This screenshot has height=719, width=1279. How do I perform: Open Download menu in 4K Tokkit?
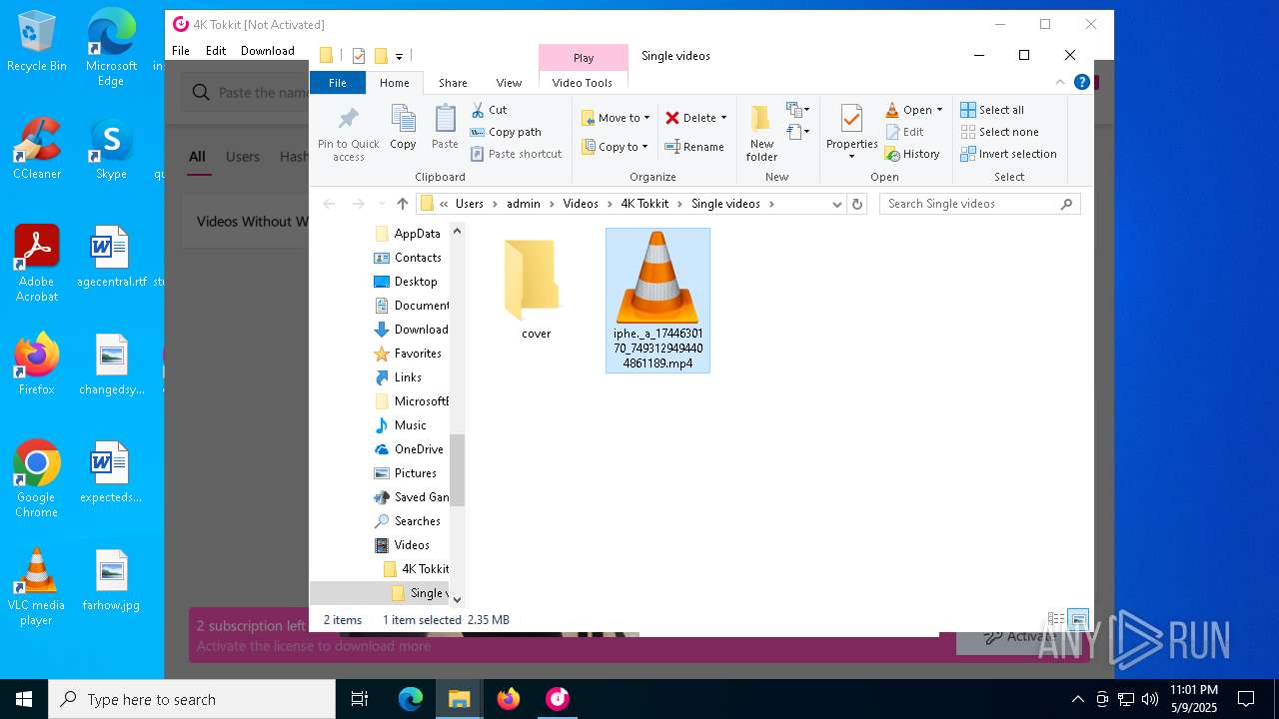coord(267,51)
